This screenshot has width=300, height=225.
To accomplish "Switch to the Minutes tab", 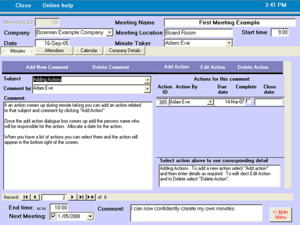I will tap(17, 51).
